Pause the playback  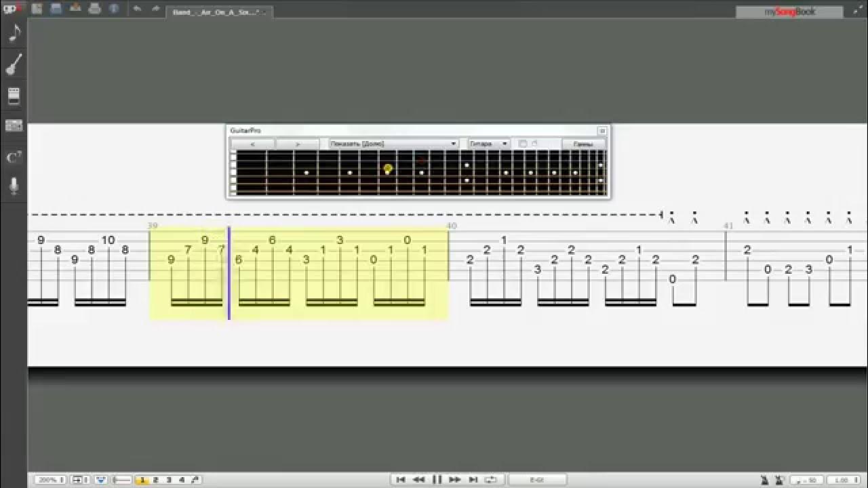(437, 480)
